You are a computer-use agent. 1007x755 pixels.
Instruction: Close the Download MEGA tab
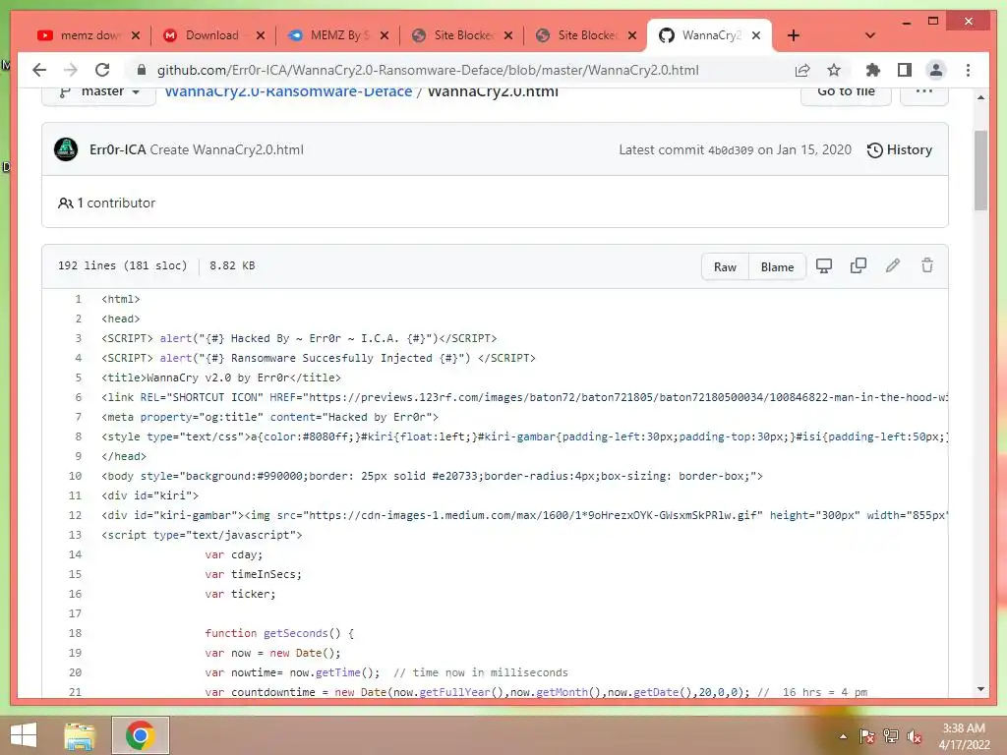tap(260, 35)
